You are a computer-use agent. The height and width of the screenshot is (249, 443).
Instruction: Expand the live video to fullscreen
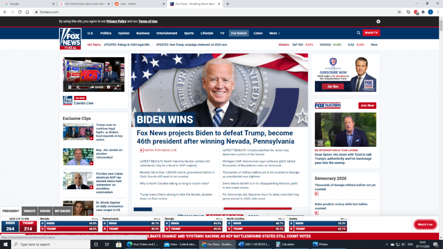coord(117,87)
